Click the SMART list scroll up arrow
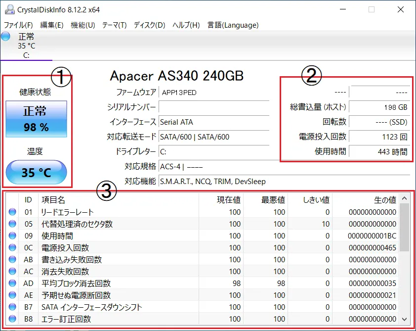The image size is (416, 331). coord(404,198)
